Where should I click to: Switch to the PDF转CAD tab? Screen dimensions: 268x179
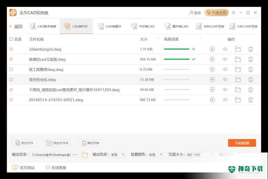pos(143,26)
